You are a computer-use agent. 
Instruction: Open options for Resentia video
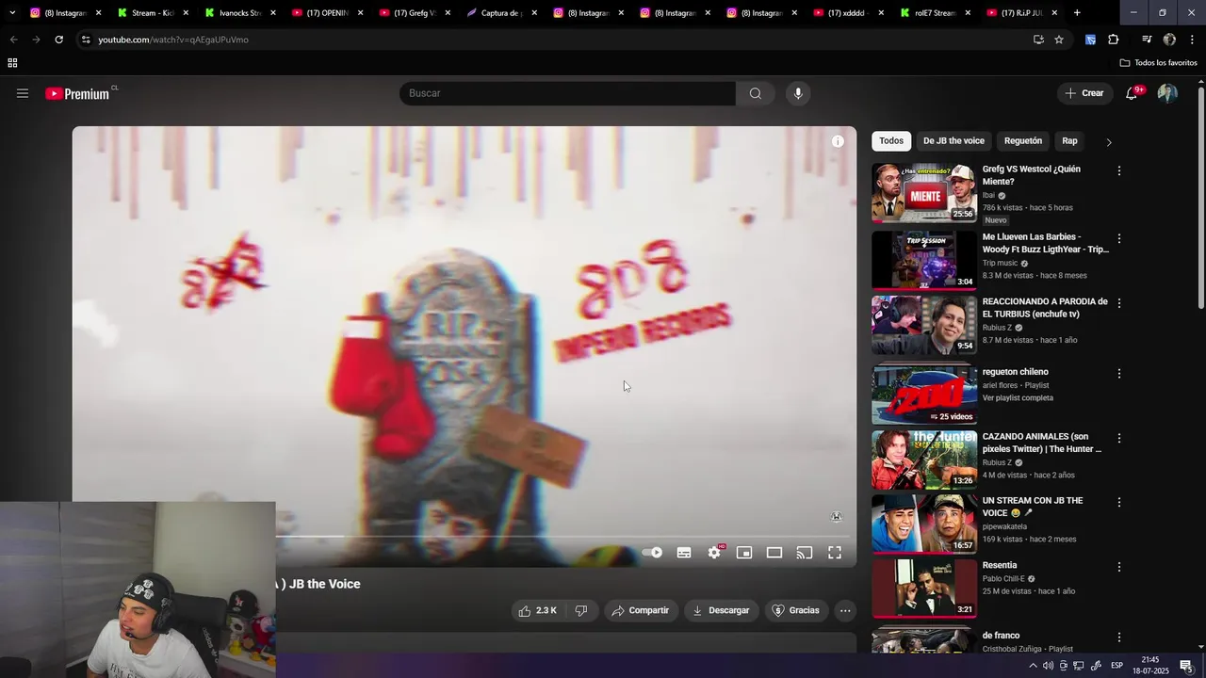point(1119,568)
